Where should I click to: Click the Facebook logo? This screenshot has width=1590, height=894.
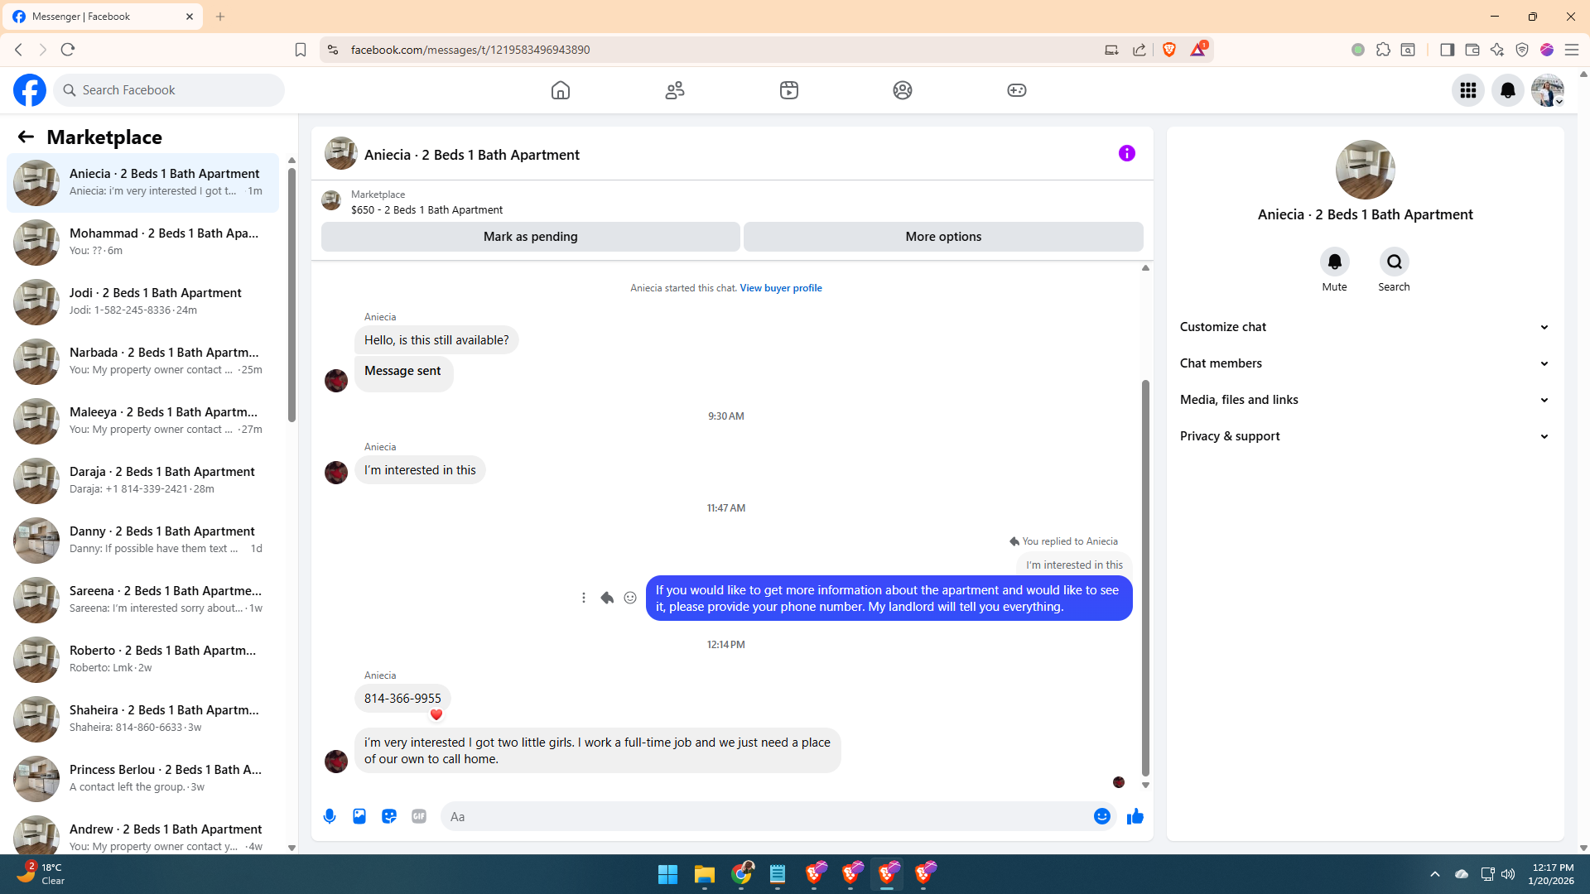[30, 90]
